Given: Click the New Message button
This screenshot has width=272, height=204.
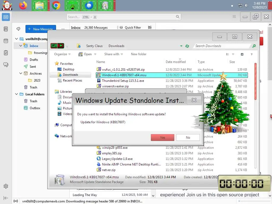Looking at the screenshot, I should [x=41, y=29].
